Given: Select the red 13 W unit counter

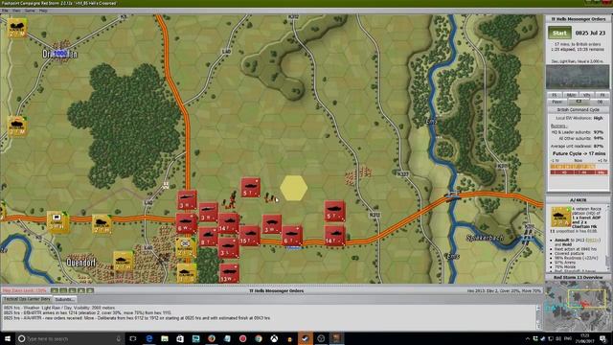Looking at the screenshot, I should click(x=229, y=273).
